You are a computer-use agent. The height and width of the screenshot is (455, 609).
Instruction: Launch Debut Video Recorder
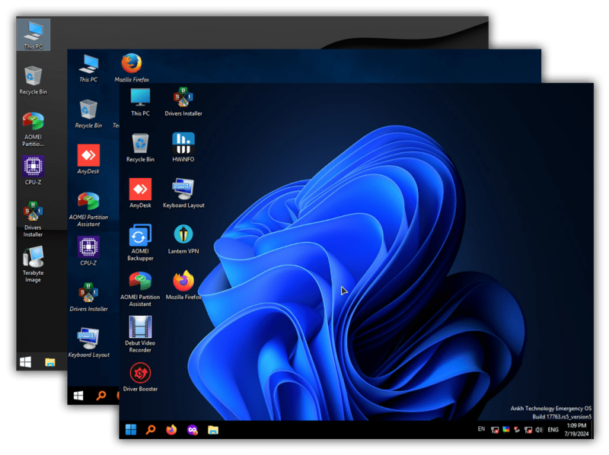click(140, 328)
